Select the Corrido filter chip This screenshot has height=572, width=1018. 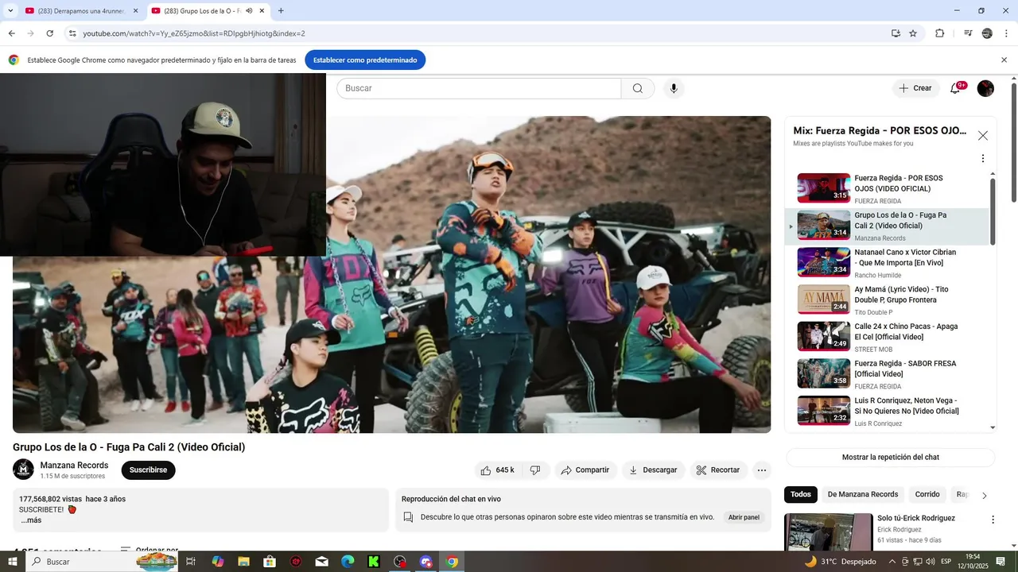927,494
